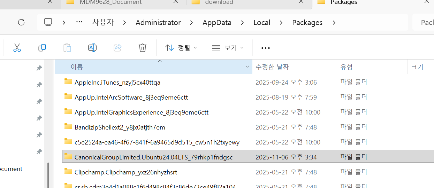Click the folder icon of Clipchamp.Clipchamp row
The width and height of the screenshot is (434, 188).
[68, 172]
